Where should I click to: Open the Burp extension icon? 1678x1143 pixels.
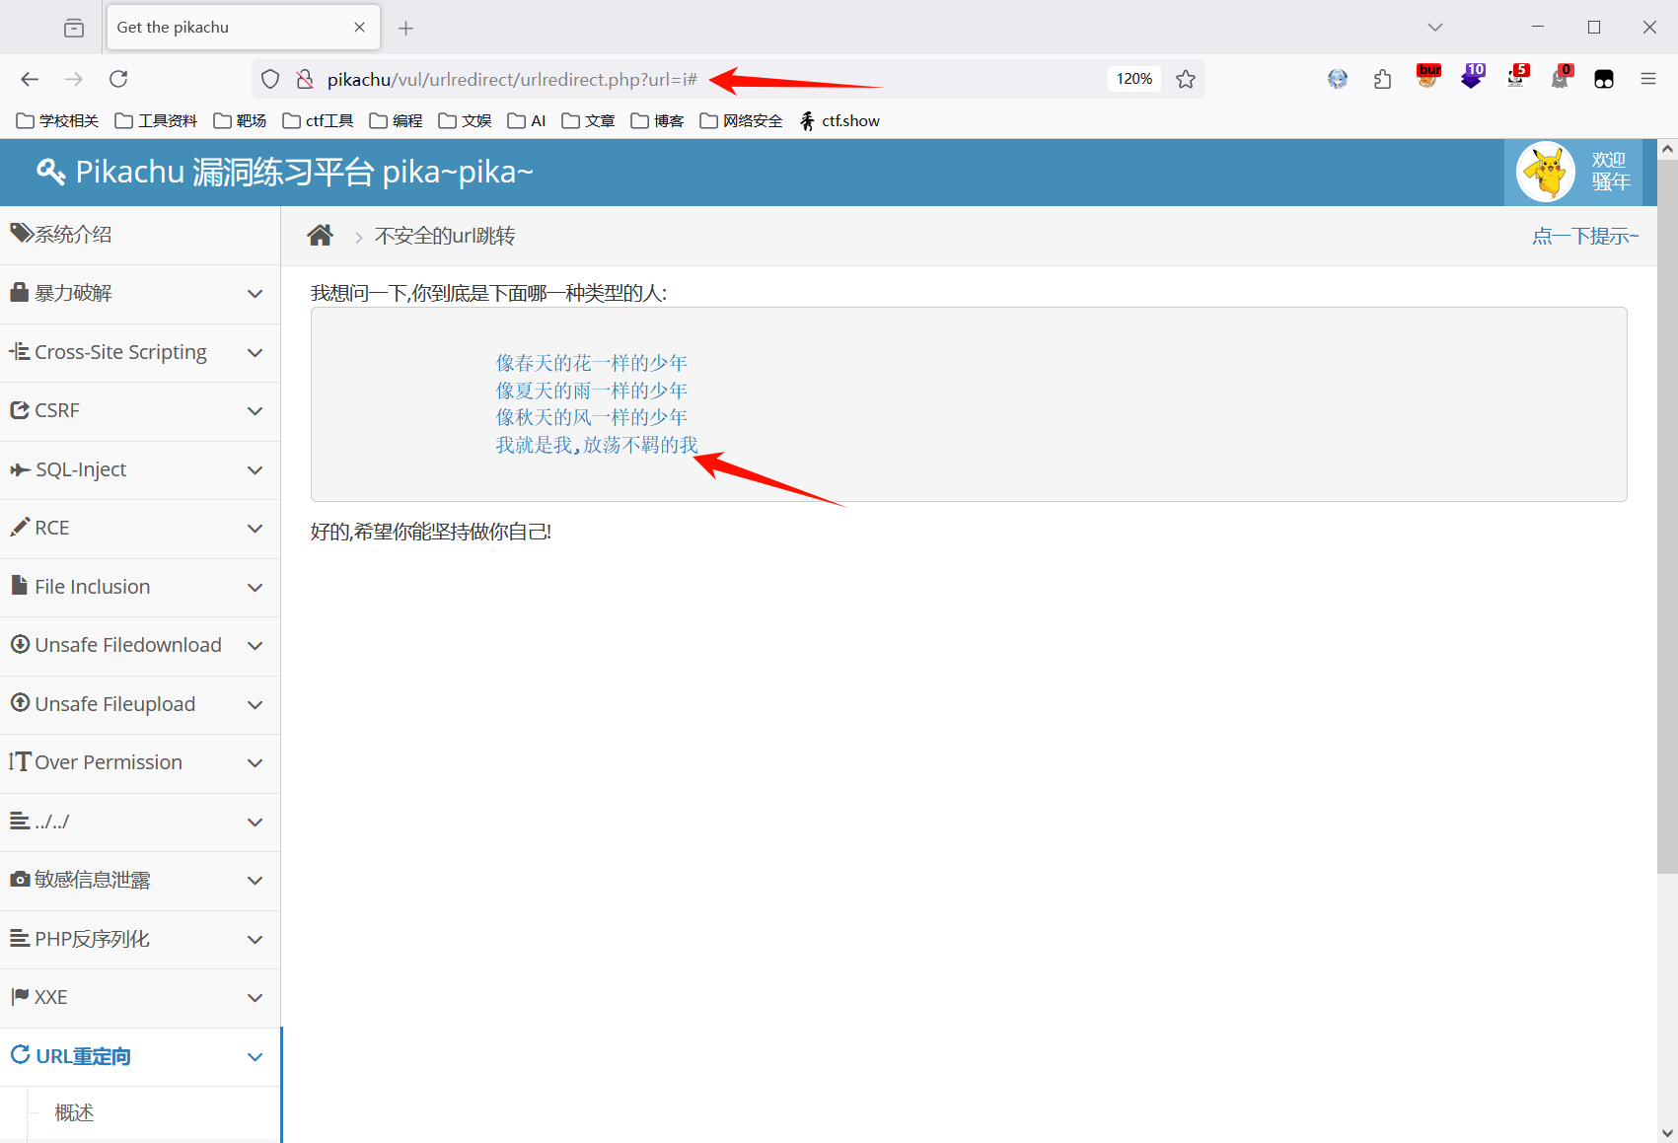[1427, 77]
